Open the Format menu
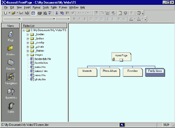 (37, 8)
